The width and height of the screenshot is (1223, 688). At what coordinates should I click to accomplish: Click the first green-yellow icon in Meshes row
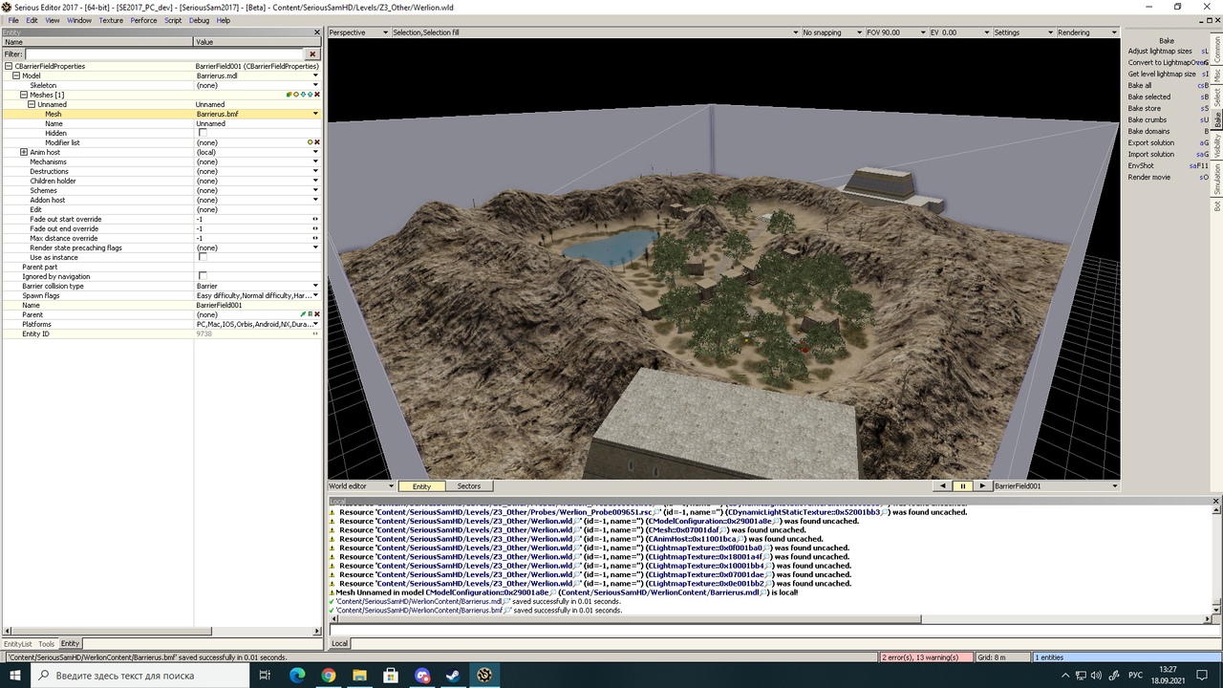[289, 95]
